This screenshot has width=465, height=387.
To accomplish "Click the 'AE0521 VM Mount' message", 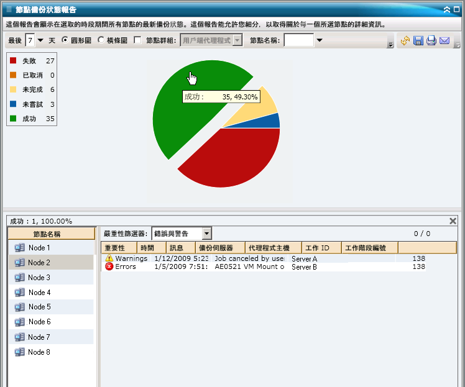I will pos(249,266).
